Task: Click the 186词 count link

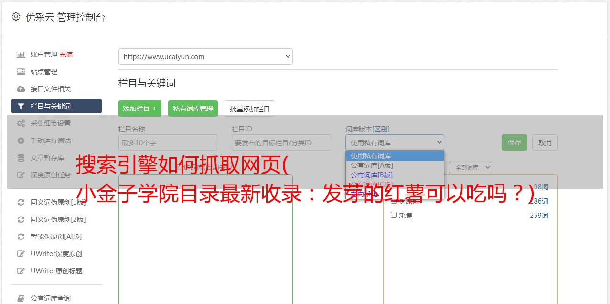Action: [539, 201]
